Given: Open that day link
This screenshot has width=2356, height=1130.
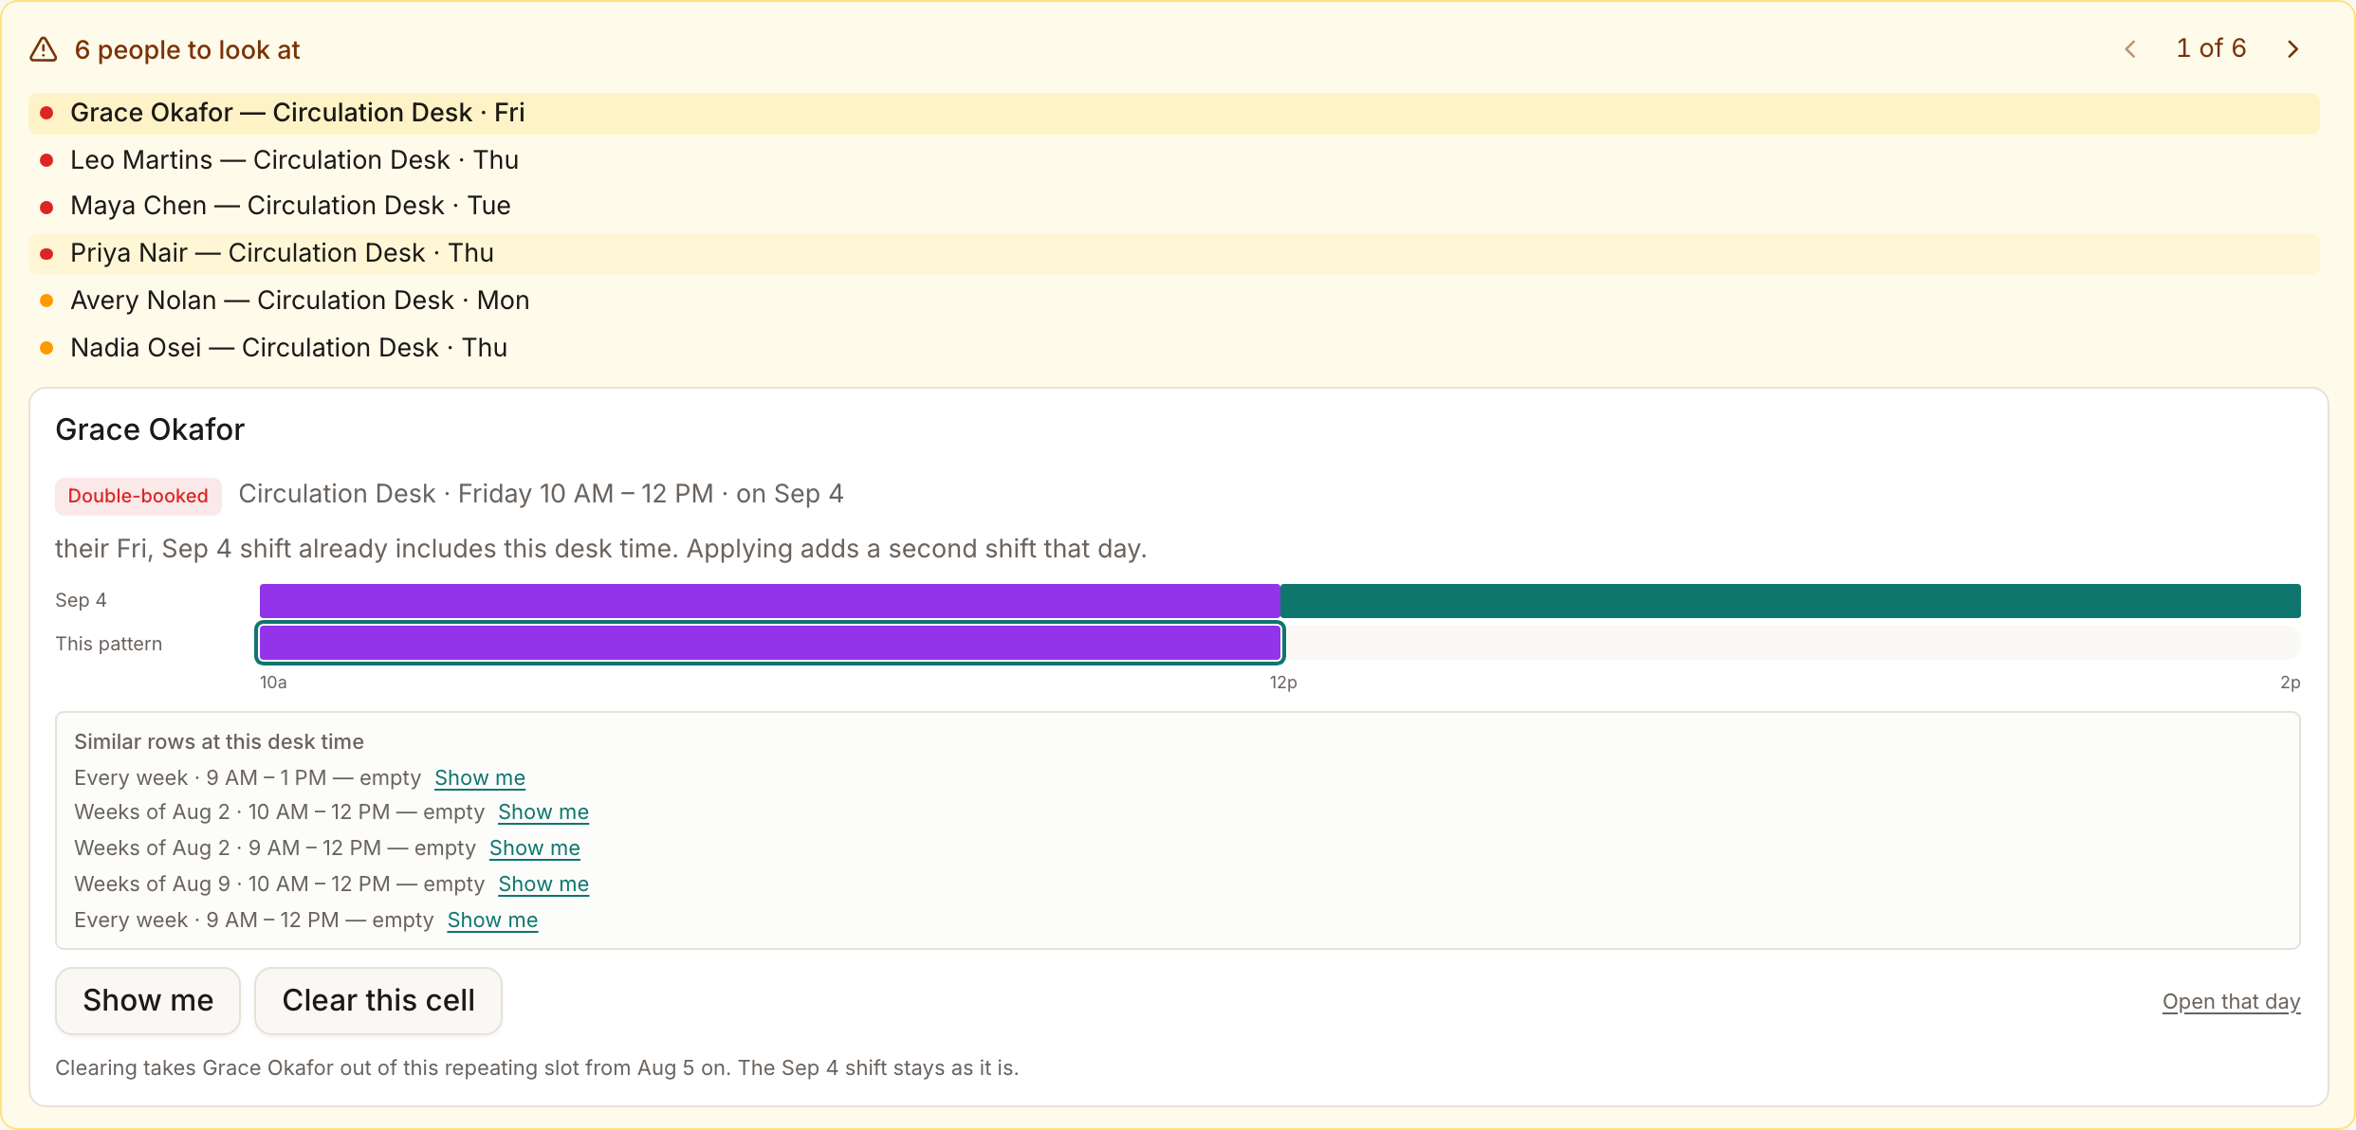Looking at the screenshot, I should coord(2232,1002).
